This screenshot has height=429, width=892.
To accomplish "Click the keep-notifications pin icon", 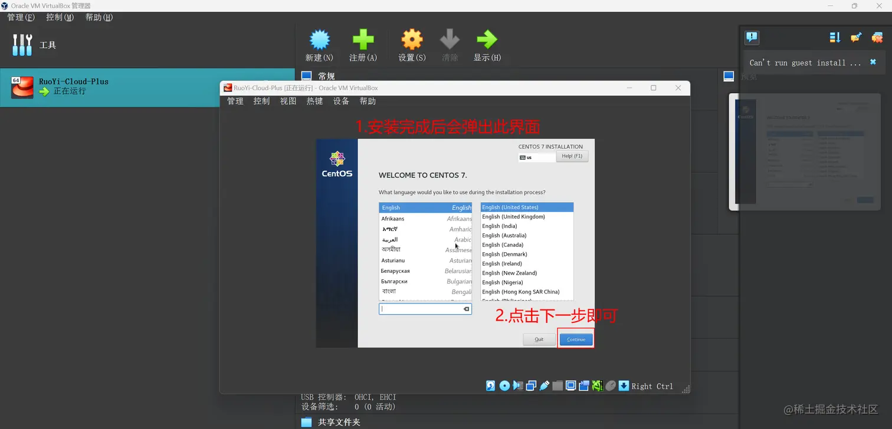I will pos(857,38).
